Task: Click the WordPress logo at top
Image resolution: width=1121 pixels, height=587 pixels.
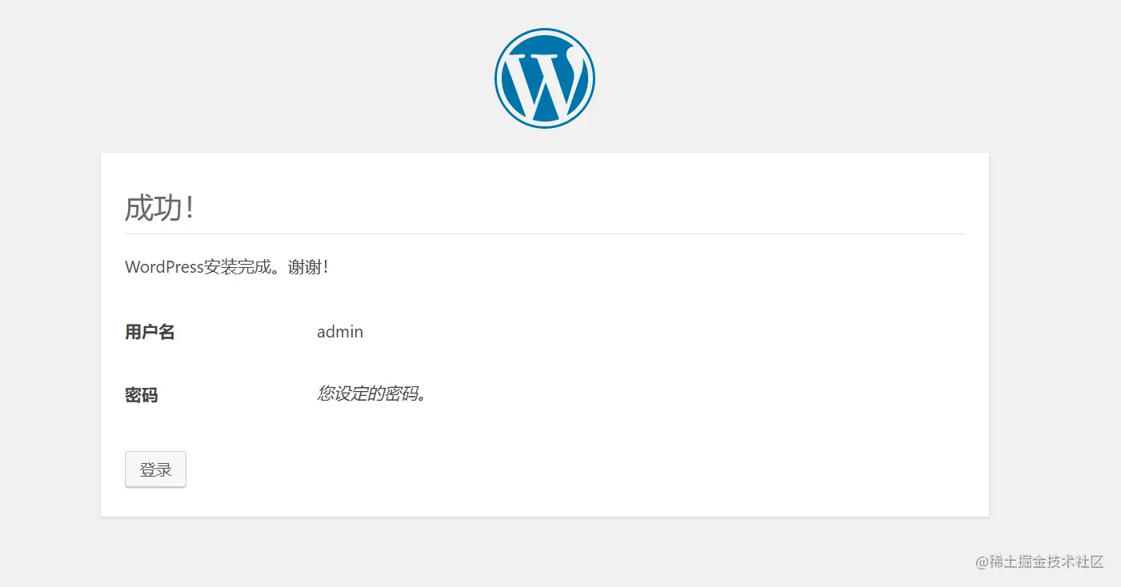Action: pos(544,78)
